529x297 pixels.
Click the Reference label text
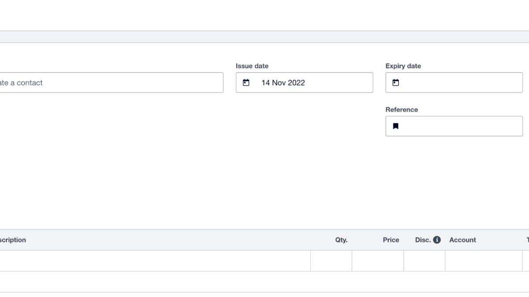pos(402,110)
